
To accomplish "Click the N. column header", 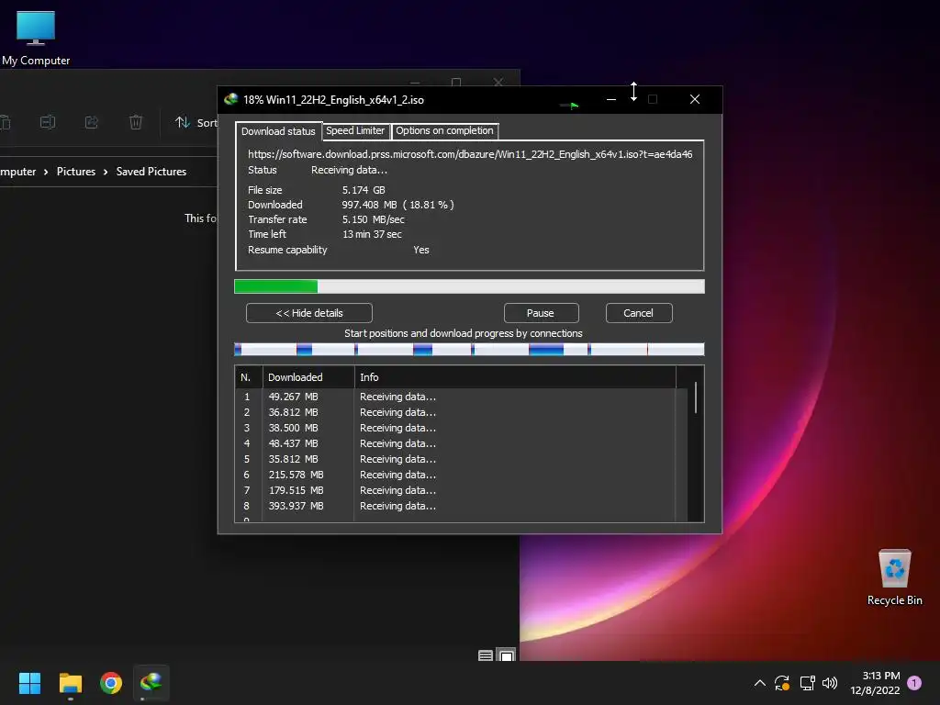I will (x=249, y=377).
